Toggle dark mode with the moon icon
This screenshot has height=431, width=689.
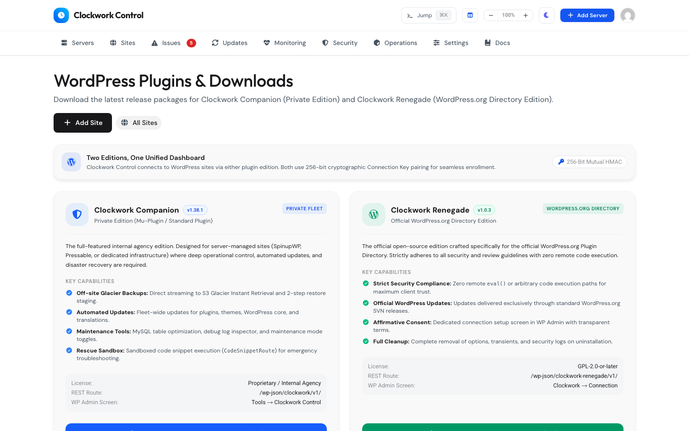(x=546, y=15)
